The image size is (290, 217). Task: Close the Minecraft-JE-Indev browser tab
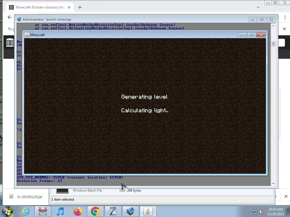[x=69, y=7]
